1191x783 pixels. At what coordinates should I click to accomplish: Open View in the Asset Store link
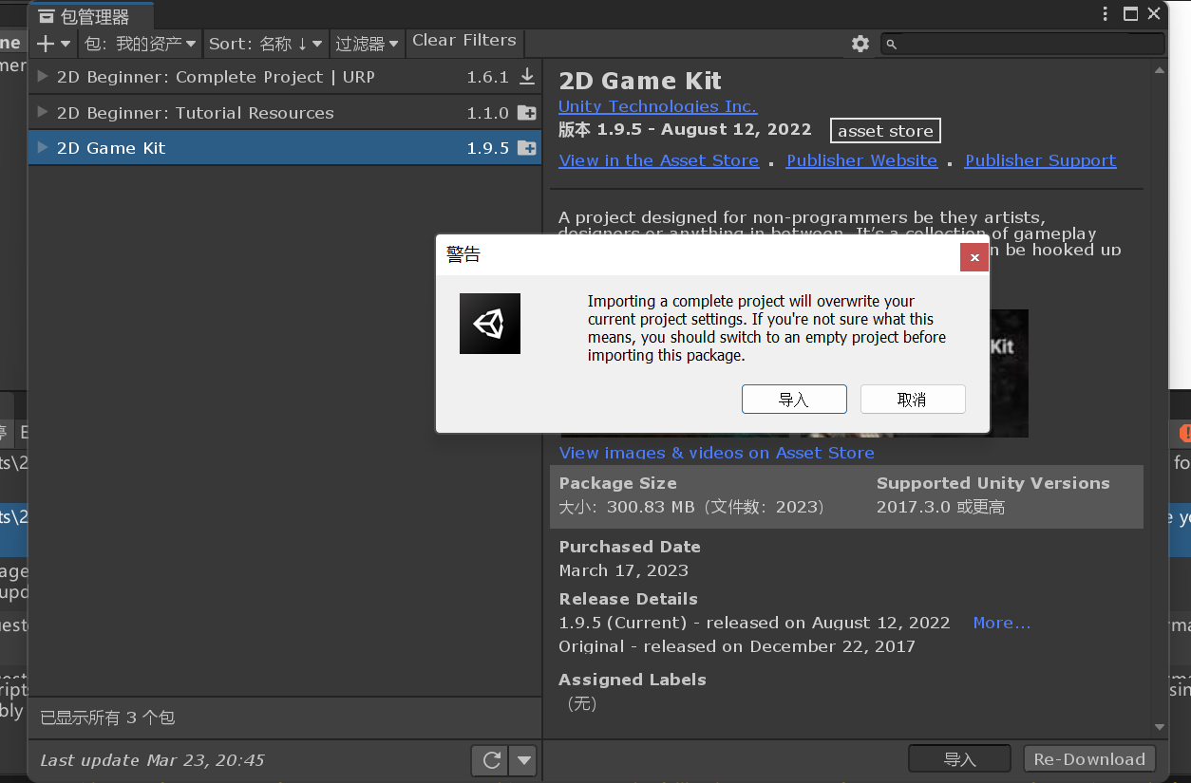click(x=659, y=160)
